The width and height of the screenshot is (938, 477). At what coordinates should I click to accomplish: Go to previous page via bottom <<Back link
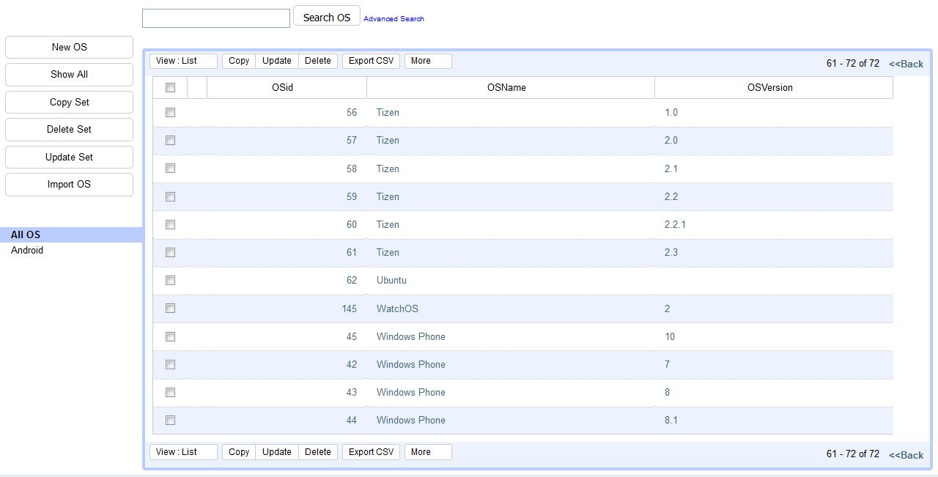pyautogui.click(x=906, y=455)
